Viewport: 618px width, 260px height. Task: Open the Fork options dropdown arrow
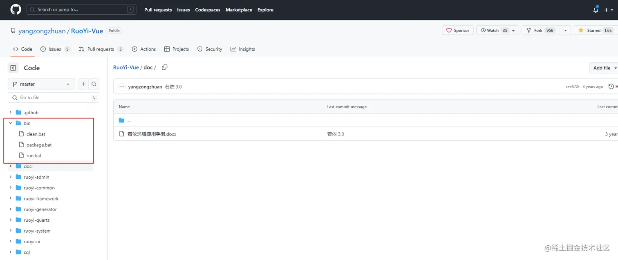(565, 30)
